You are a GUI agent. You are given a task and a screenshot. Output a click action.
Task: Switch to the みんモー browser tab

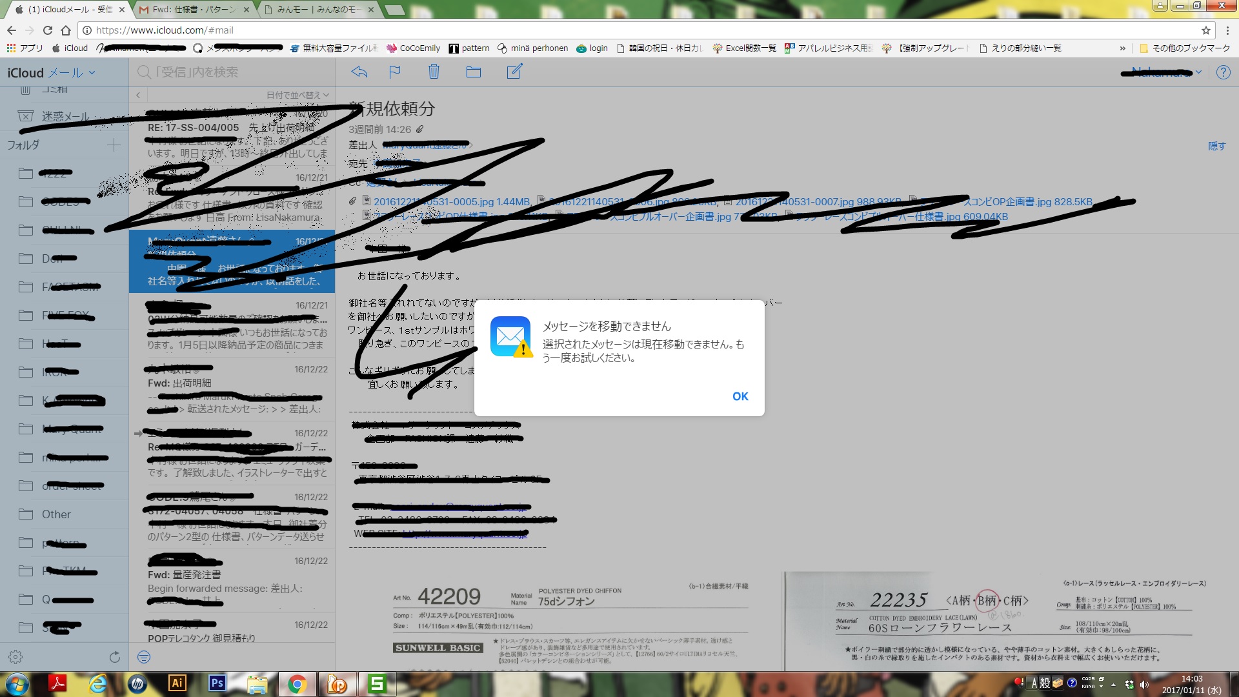coord(316,10)
